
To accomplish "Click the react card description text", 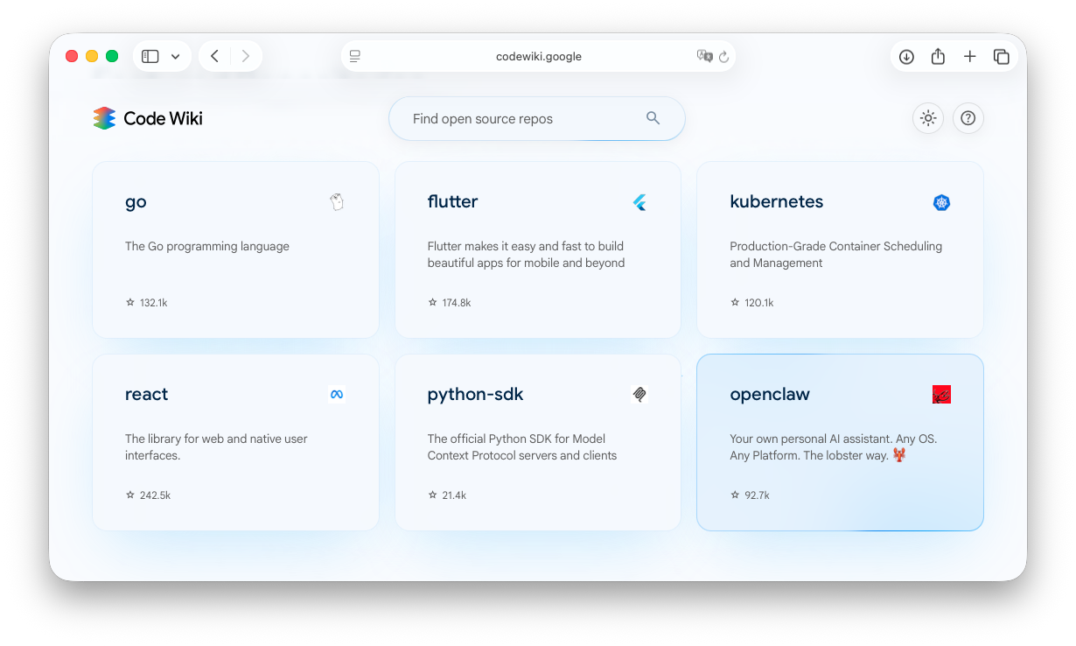I will [216, 447].
